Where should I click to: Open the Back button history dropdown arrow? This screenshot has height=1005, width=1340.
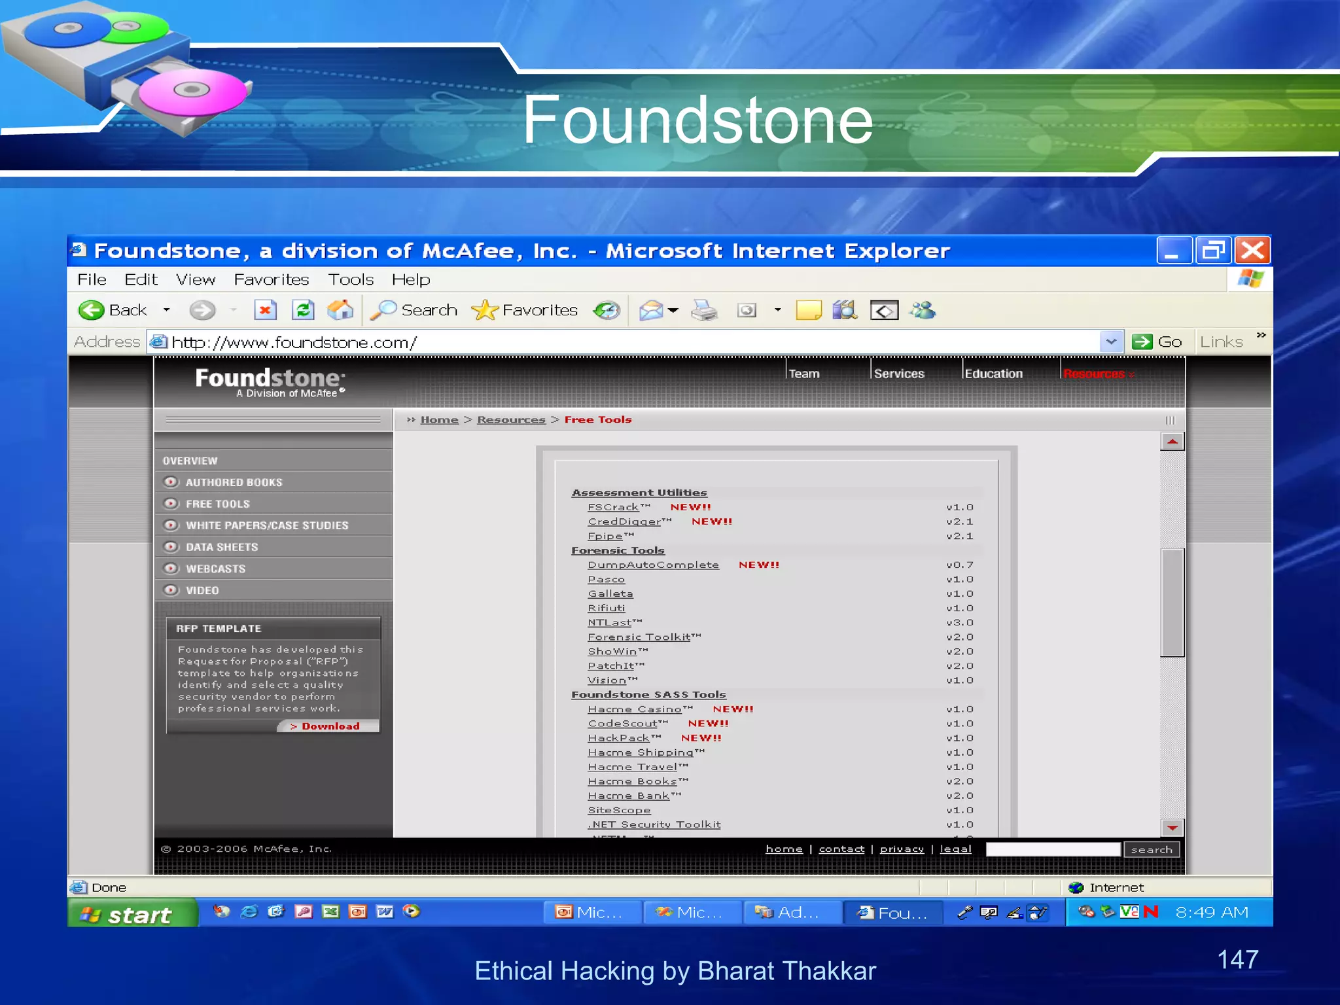[x=167, y=309]
